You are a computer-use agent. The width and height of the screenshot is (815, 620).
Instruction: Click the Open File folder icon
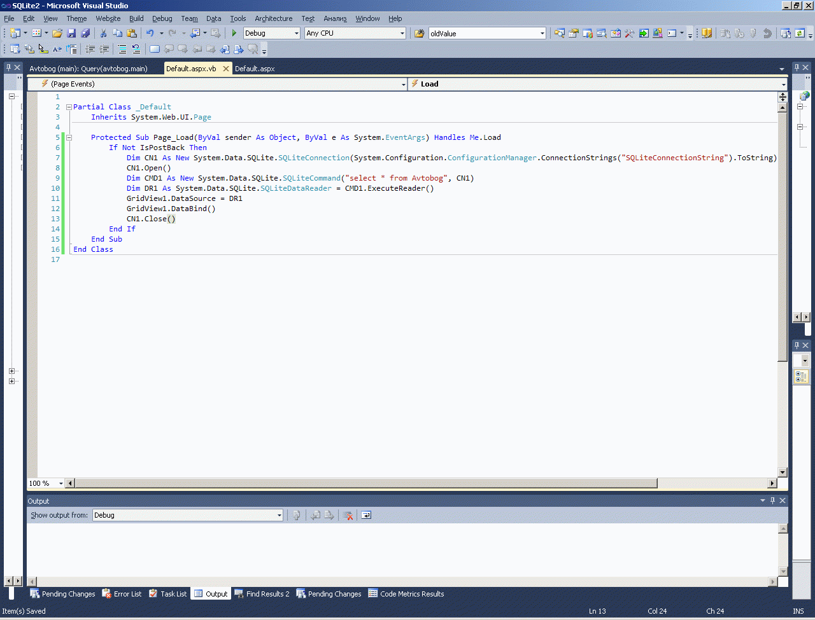pos(57,33)
